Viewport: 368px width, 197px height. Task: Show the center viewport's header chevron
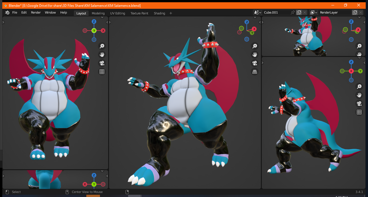click(255, 17)
